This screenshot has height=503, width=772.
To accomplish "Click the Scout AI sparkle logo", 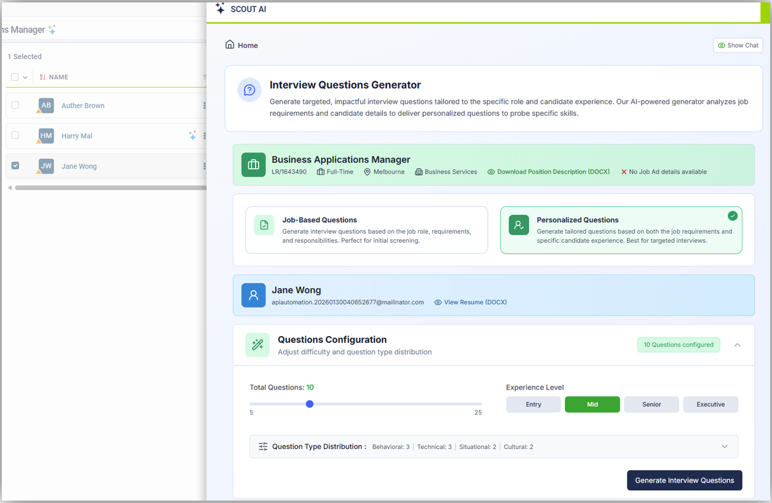I will (x=220, y=9).
